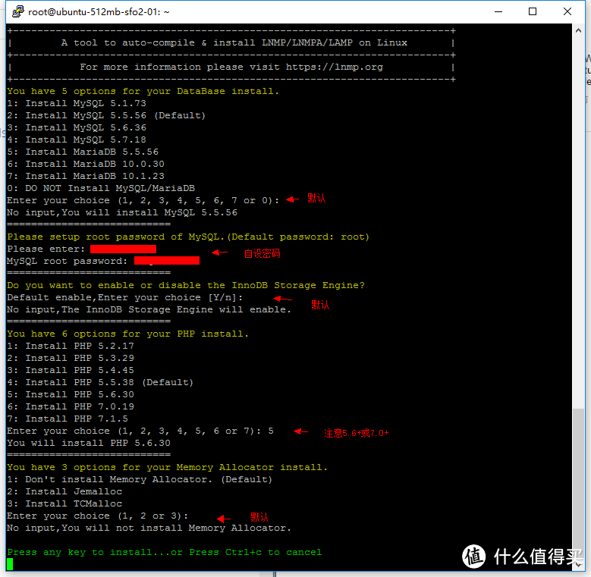Click line '2: Install MySQL 5.5.56 (Default)'
Screen dimensions: 591x577
click(106, 115)
